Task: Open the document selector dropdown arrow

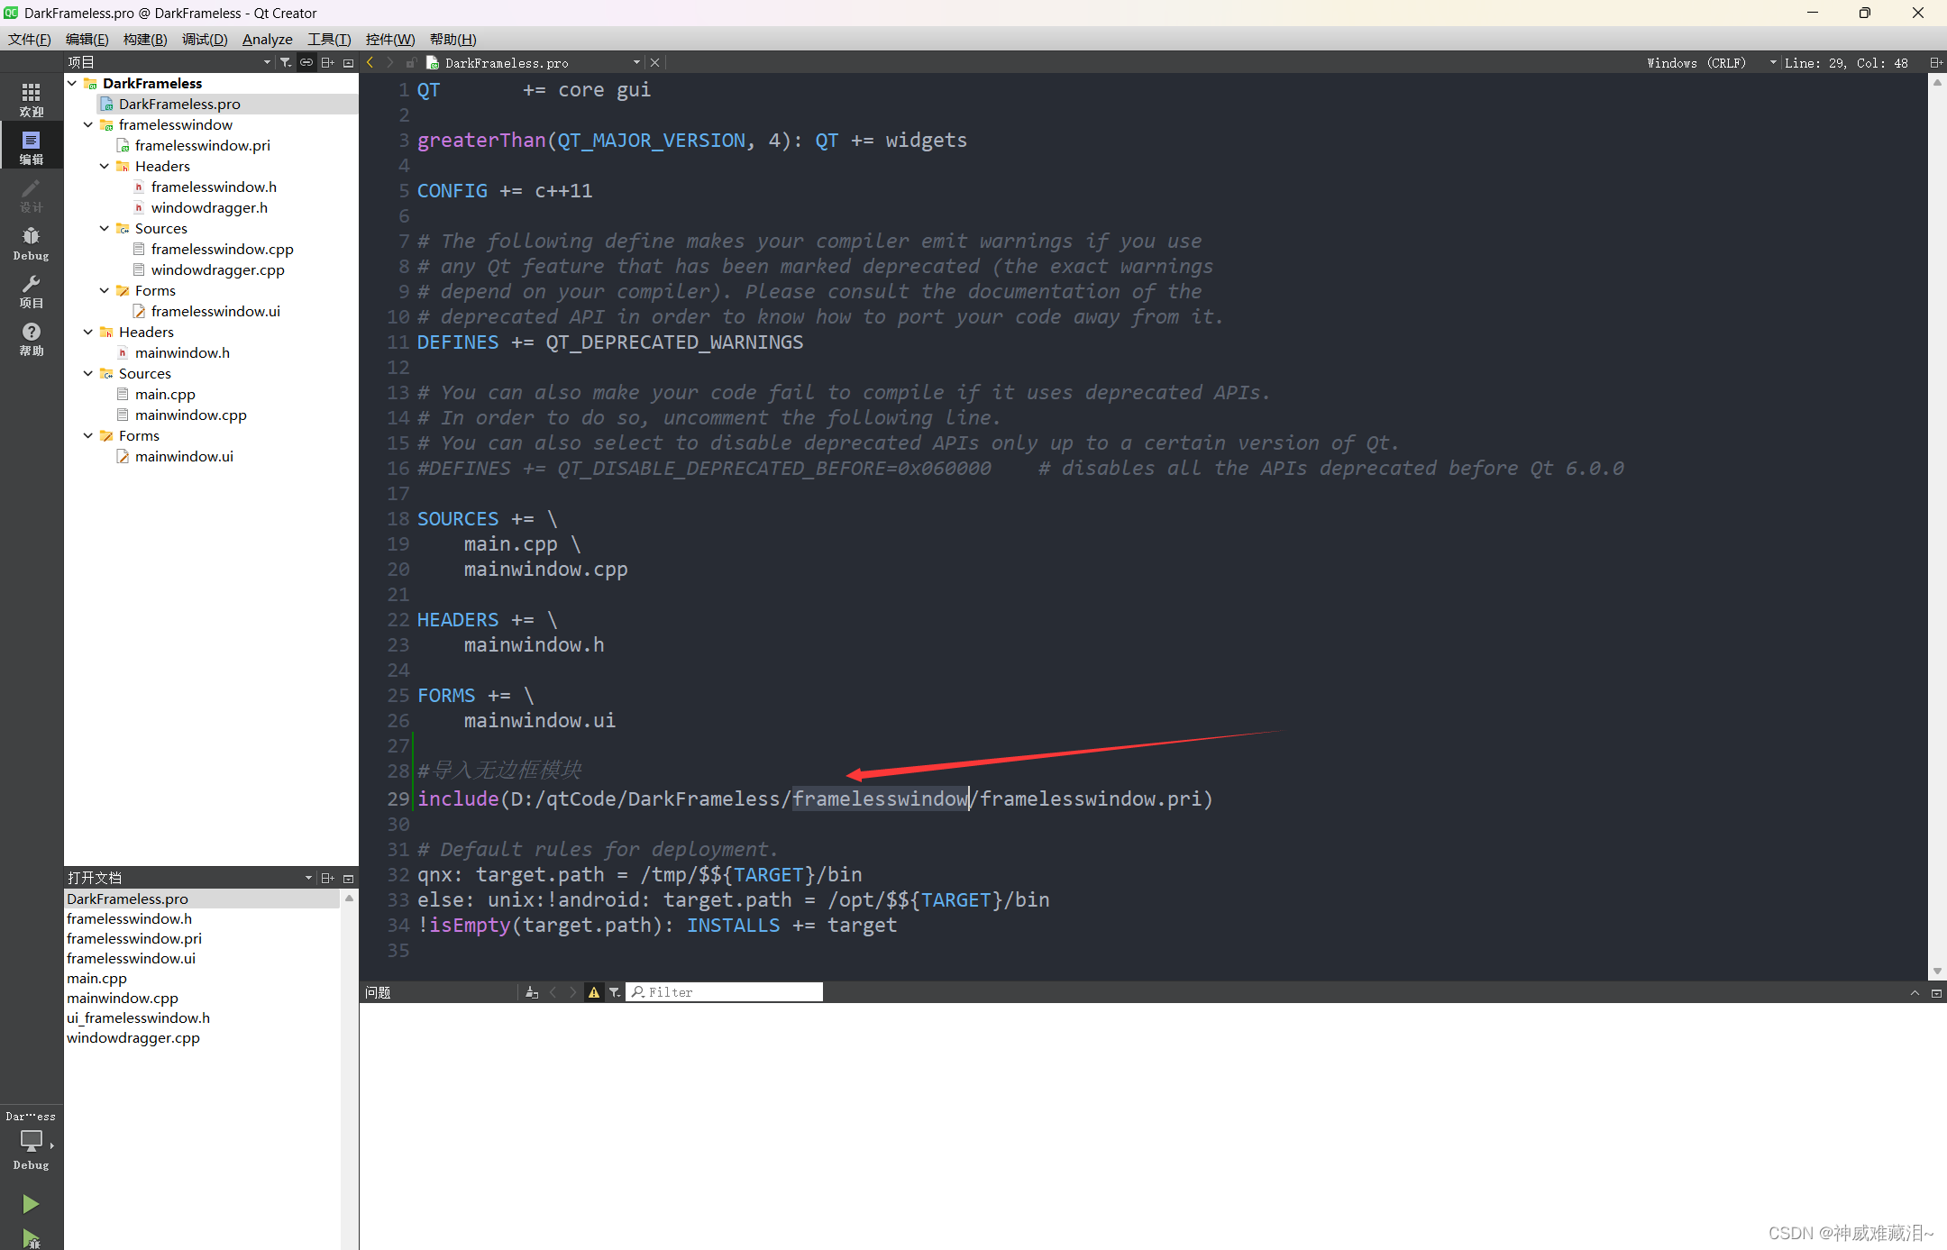Action: pyautogui.click(x=635, y=62)
